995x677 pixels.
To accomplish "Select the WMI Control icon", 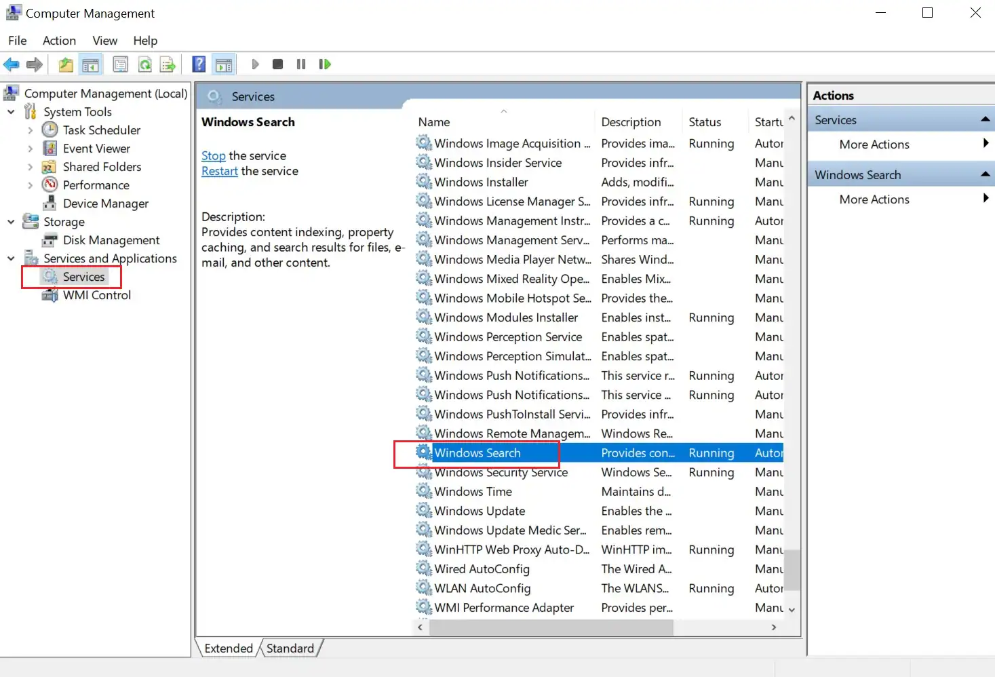I will 50,295.
